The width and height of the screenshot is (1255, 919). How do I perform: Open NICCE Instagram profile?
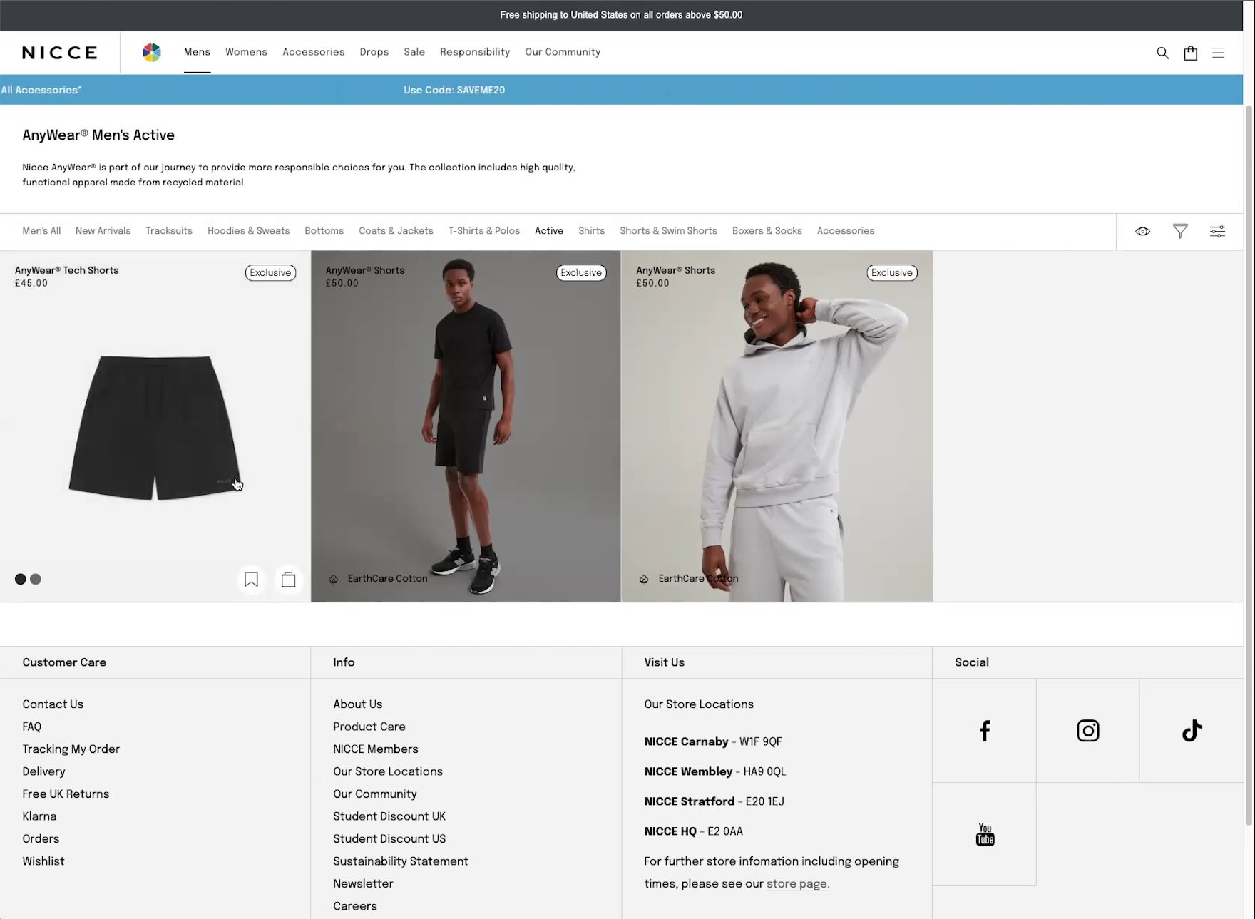click(1087, 731)
